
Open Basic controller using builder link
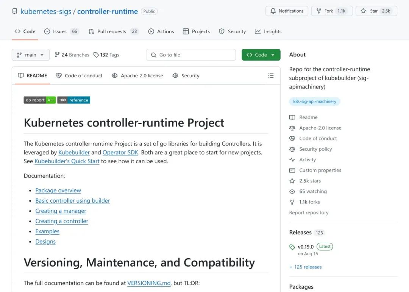pos(73,201)
